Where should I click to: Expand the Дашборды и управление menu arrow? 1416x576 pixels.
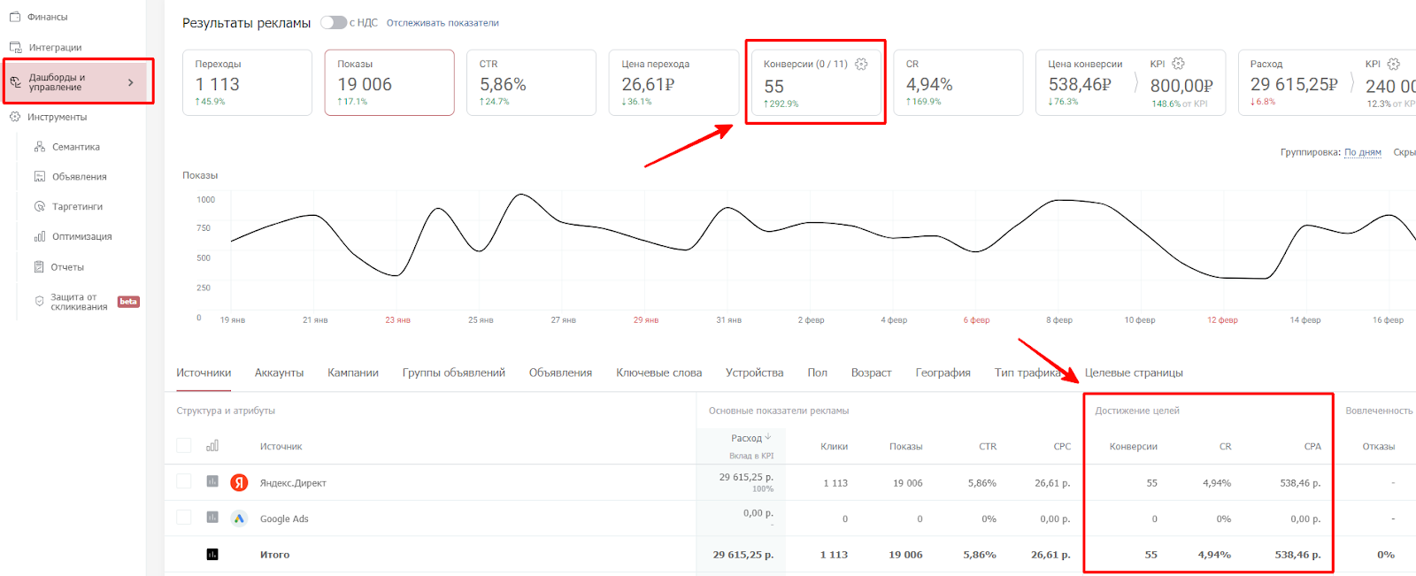131,82
